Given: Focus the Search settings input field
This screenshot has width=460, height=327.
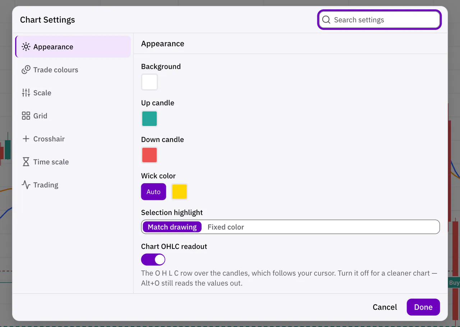Looking at the screenshot, I should (379, 20).
